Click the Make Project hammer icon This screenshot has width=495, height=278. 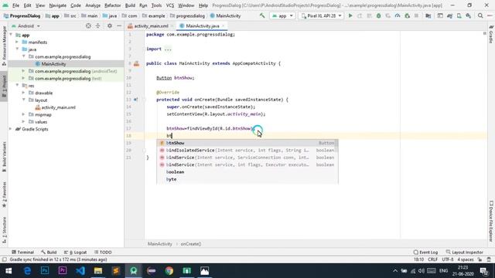(262, 15)
